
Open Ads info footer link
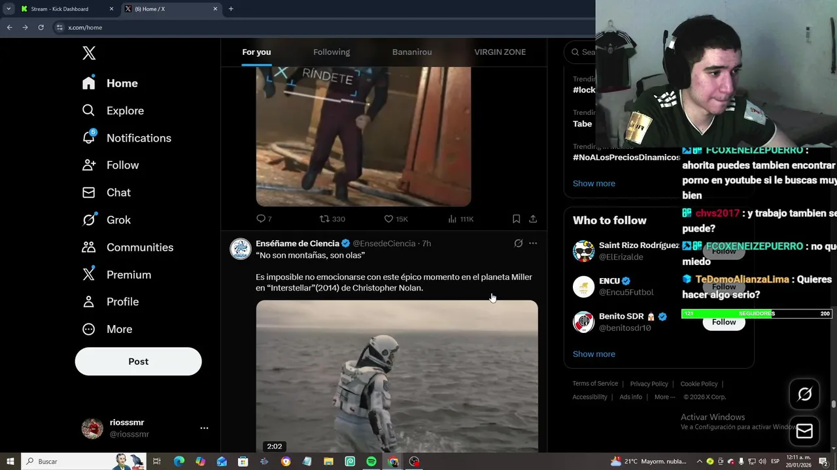tap(630, 397)
